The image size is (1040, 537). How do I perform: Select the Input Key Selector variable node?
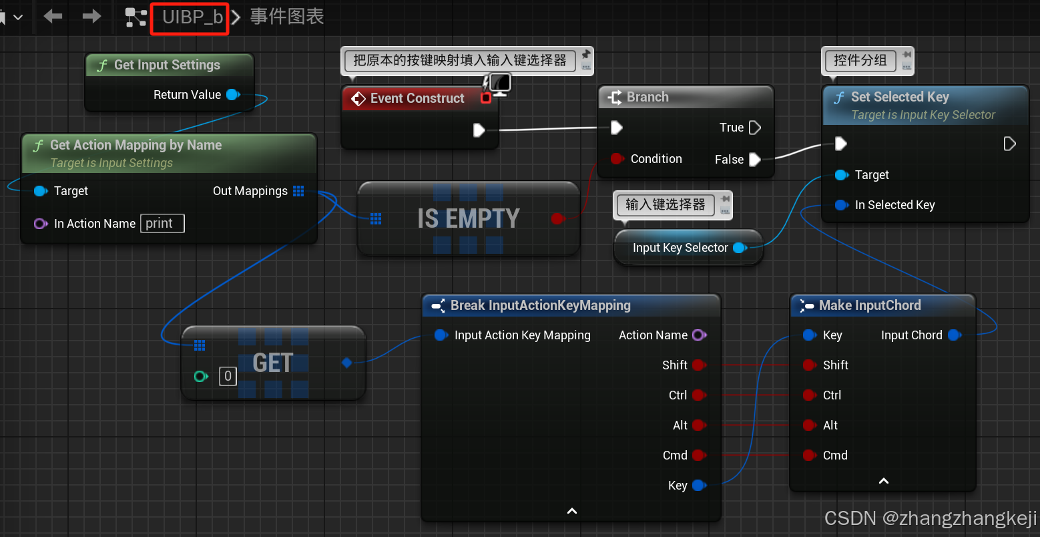(x=688, y=248)
